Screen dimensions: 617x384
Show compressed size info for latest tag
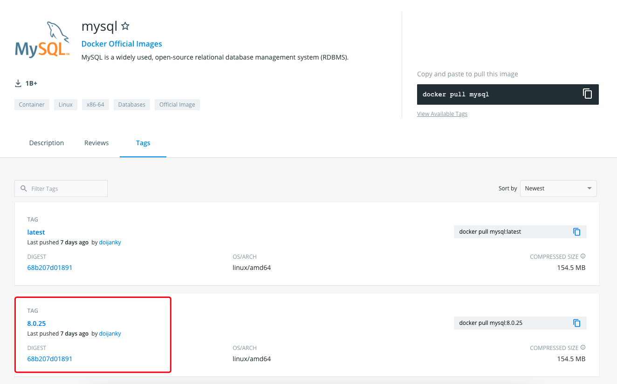tap(583, 256)
